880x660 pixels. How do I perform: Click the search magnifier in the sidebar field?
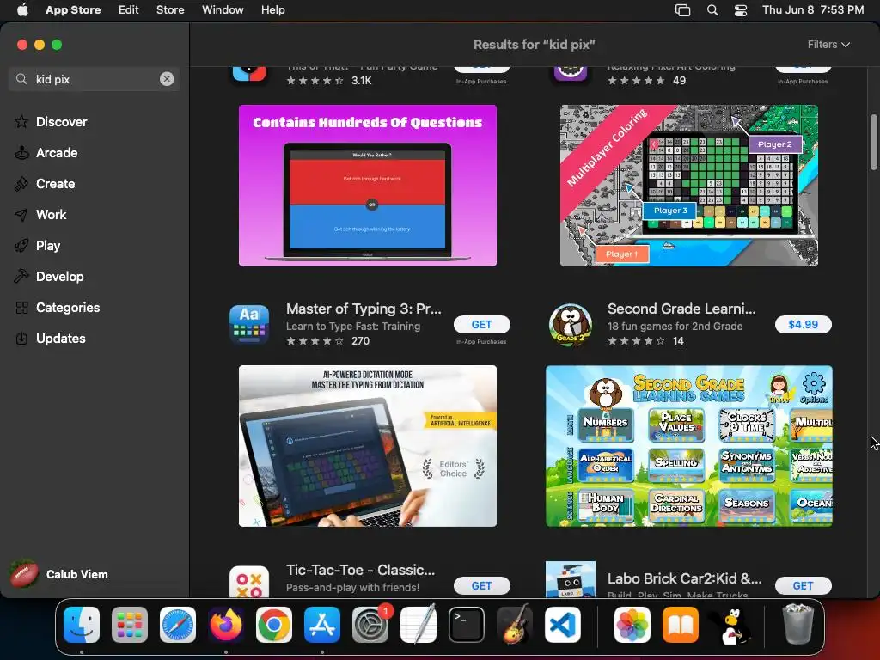(x=21, y=79)
